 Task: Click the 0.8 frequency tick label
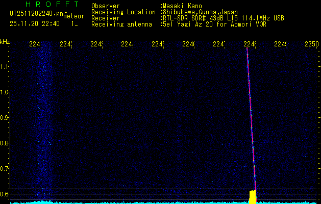[5, 143]
